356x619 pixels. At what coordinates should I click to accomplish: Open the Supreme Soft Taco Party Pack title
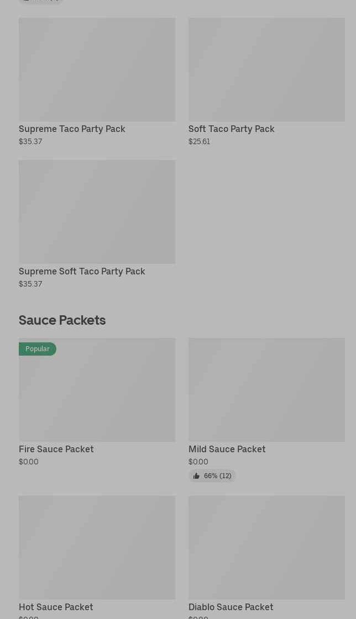click(82, 271)
